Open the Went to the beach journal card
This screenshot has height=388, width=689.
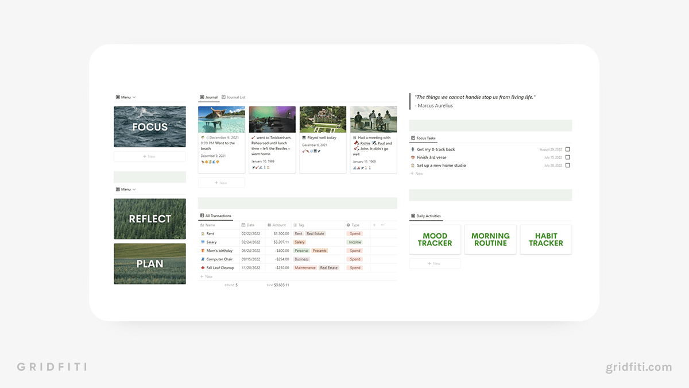[x=222, y=140]
